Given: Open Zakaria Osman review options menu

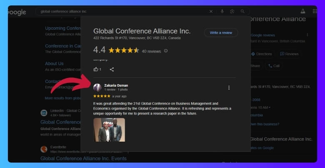Looking at the screenshot, I should click(x=229, y=88).
